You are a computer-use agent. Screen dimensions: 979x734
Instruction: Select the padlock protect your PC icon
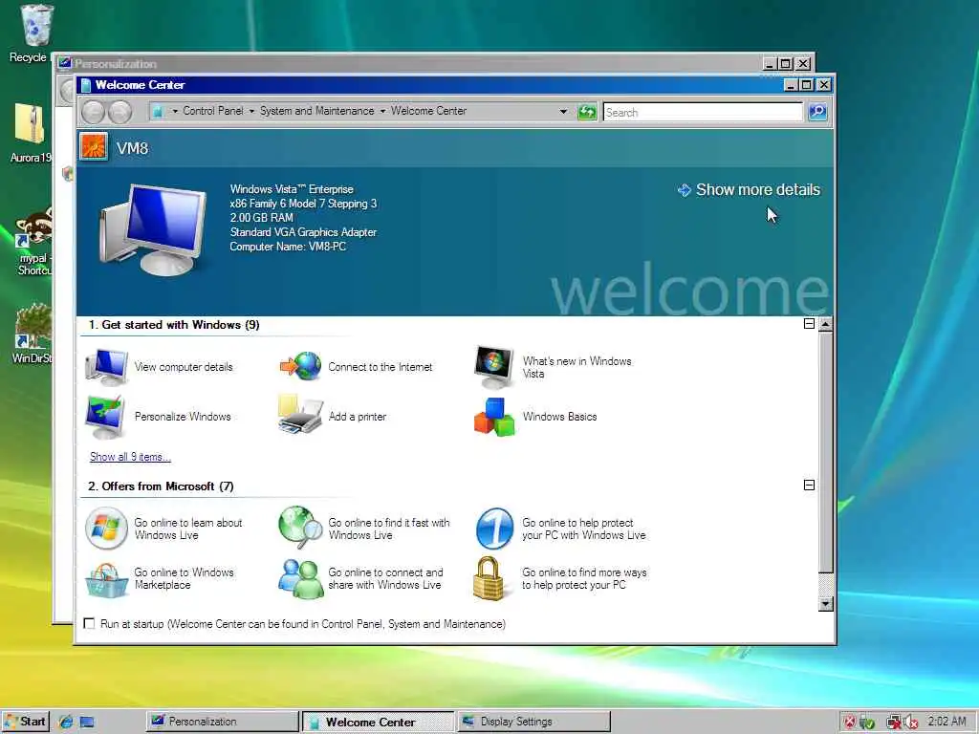(x=489, y=578)
